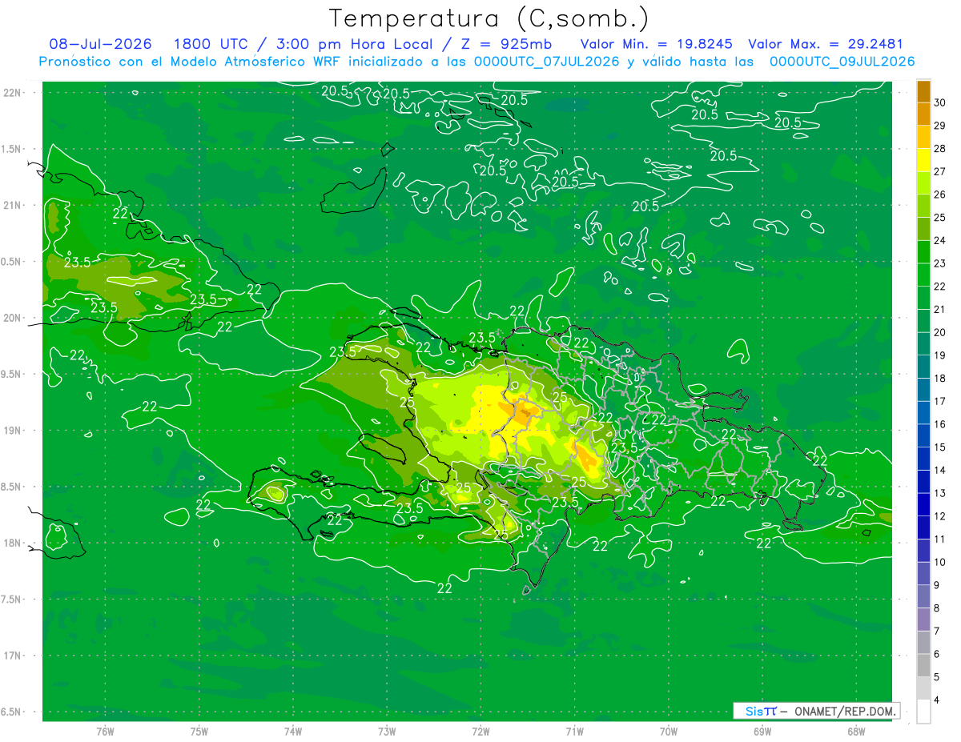Click the "76W" longitude axis label
Screen dimensions: 961x742
click(105, 732)
